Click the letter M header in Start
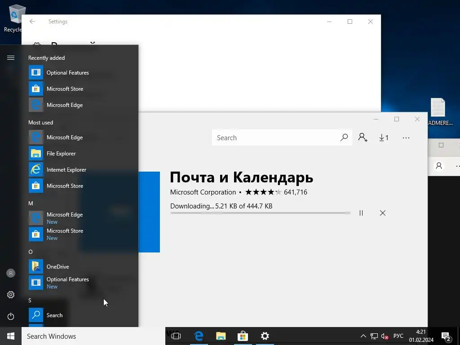 point(31,203)
